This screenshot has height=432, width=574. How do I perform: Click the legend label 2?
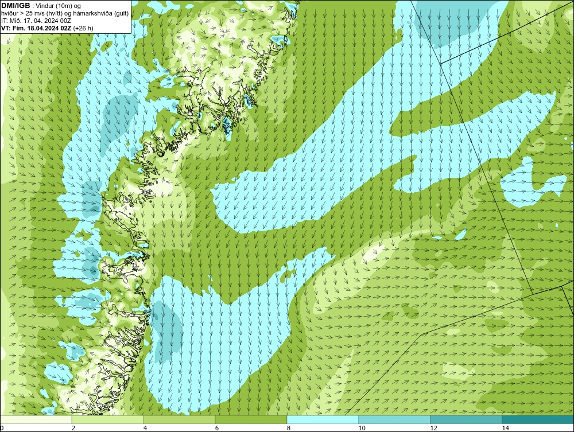[x=73, y=428]
